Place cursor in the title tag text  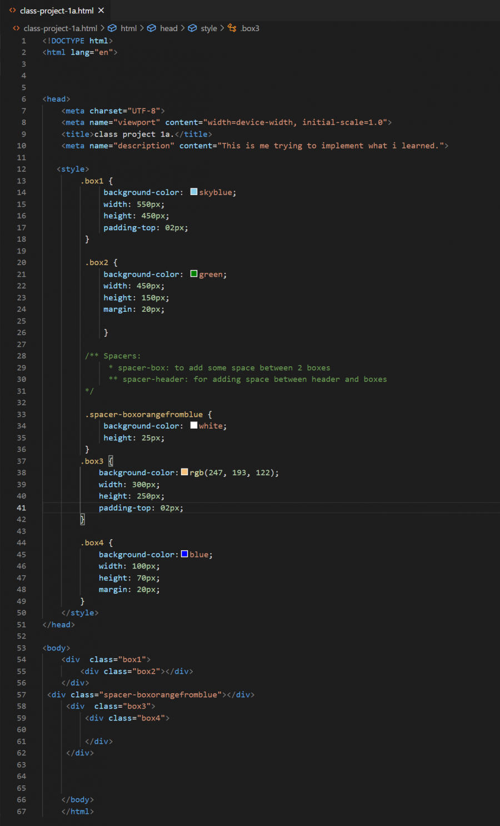tap(134, 134)
